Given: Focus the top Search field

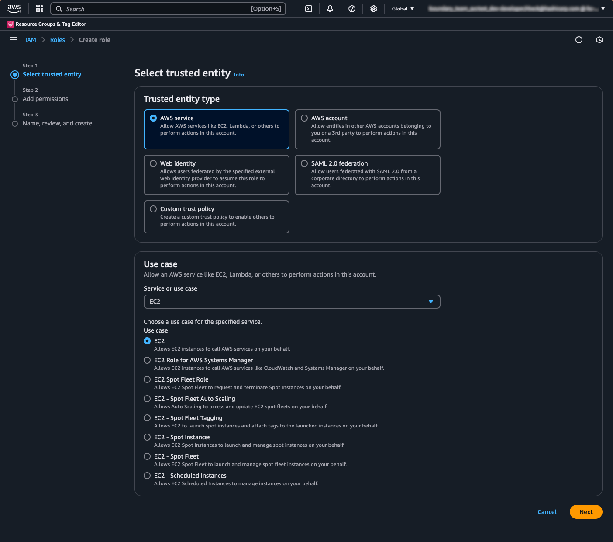Looking at the screenshot, I should point(168,9).
